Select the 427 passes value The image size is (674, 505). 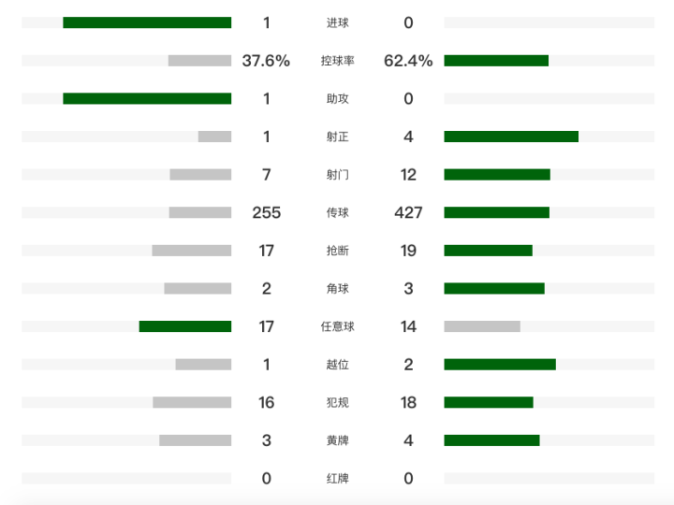click(x=408, y=212)
